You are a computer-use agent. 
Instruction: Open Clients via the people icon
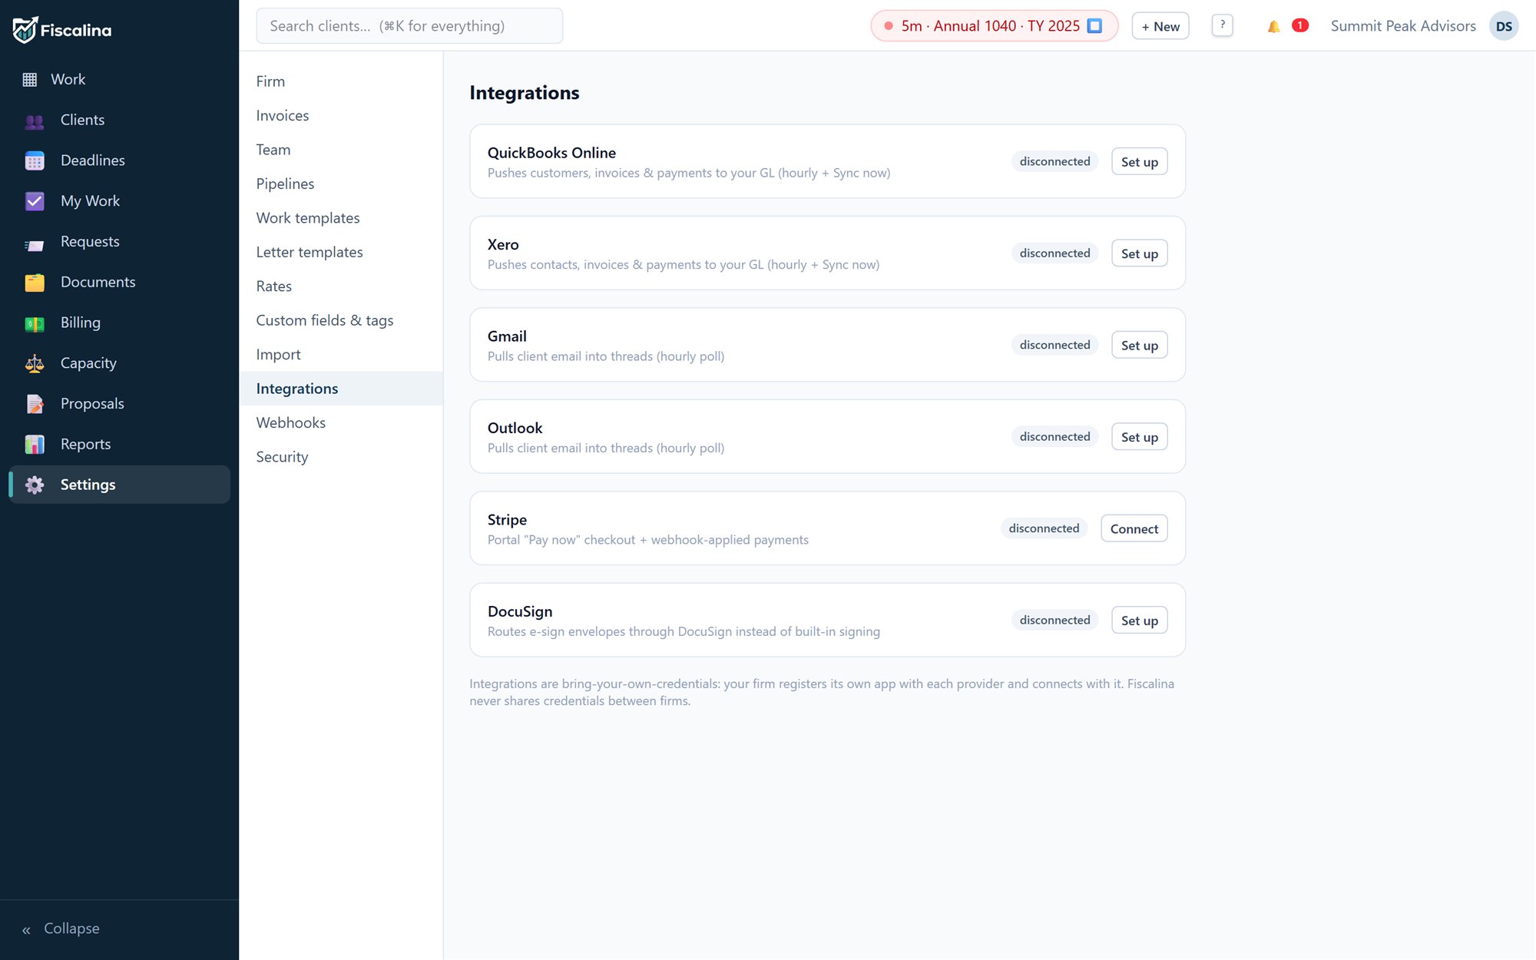click(35, 121)
